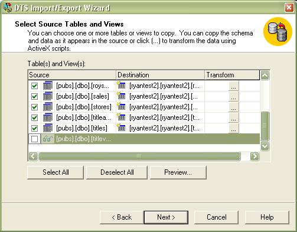Open transform (...) for the titlea row
This screenshot has width=297, height=232.
pyautogui.click(x=234, y=118)
